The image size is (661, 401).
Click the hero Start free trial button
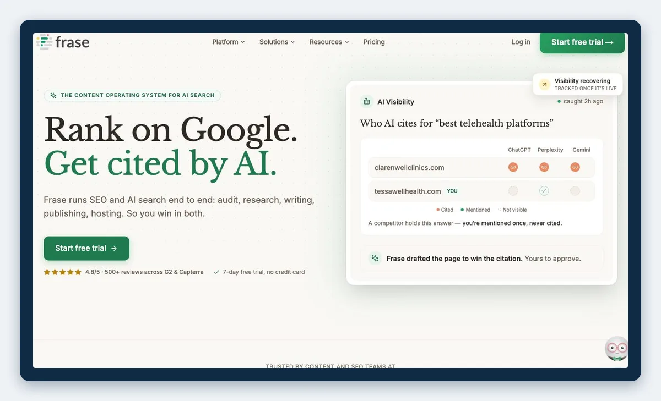pyautogui.click(x=86, y=248)
